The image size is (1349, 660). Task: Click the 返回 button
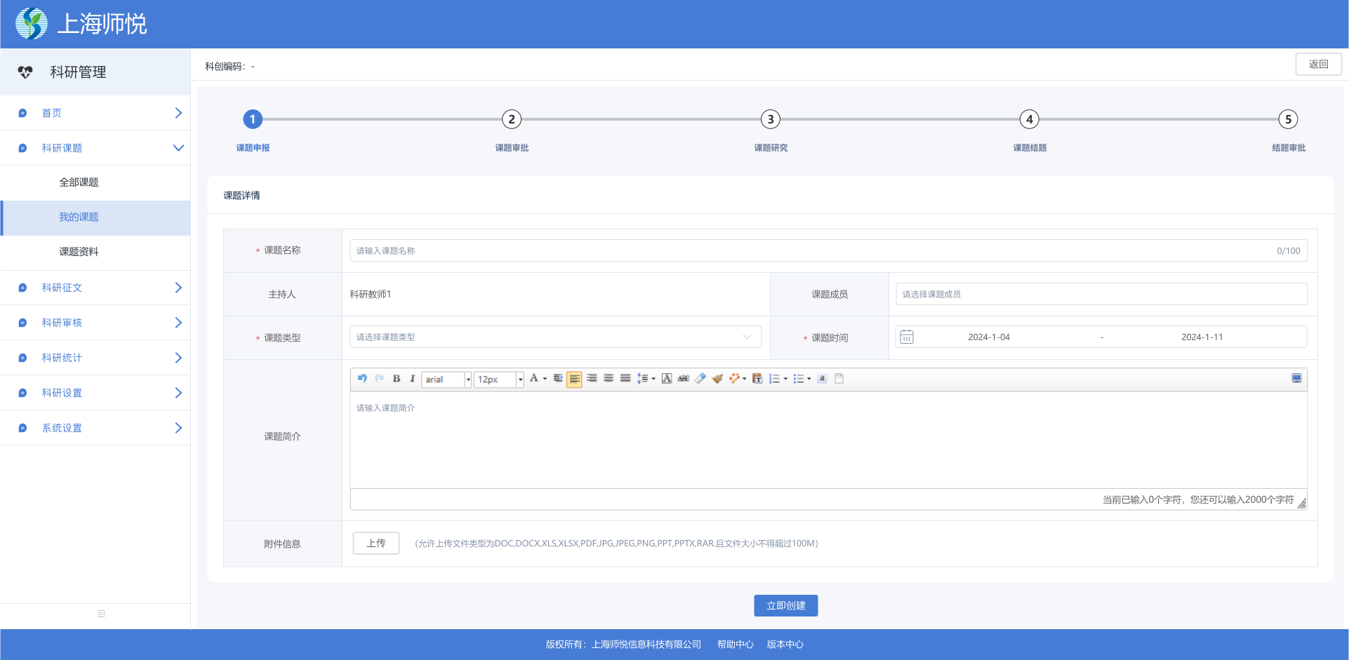point(1318,65)
